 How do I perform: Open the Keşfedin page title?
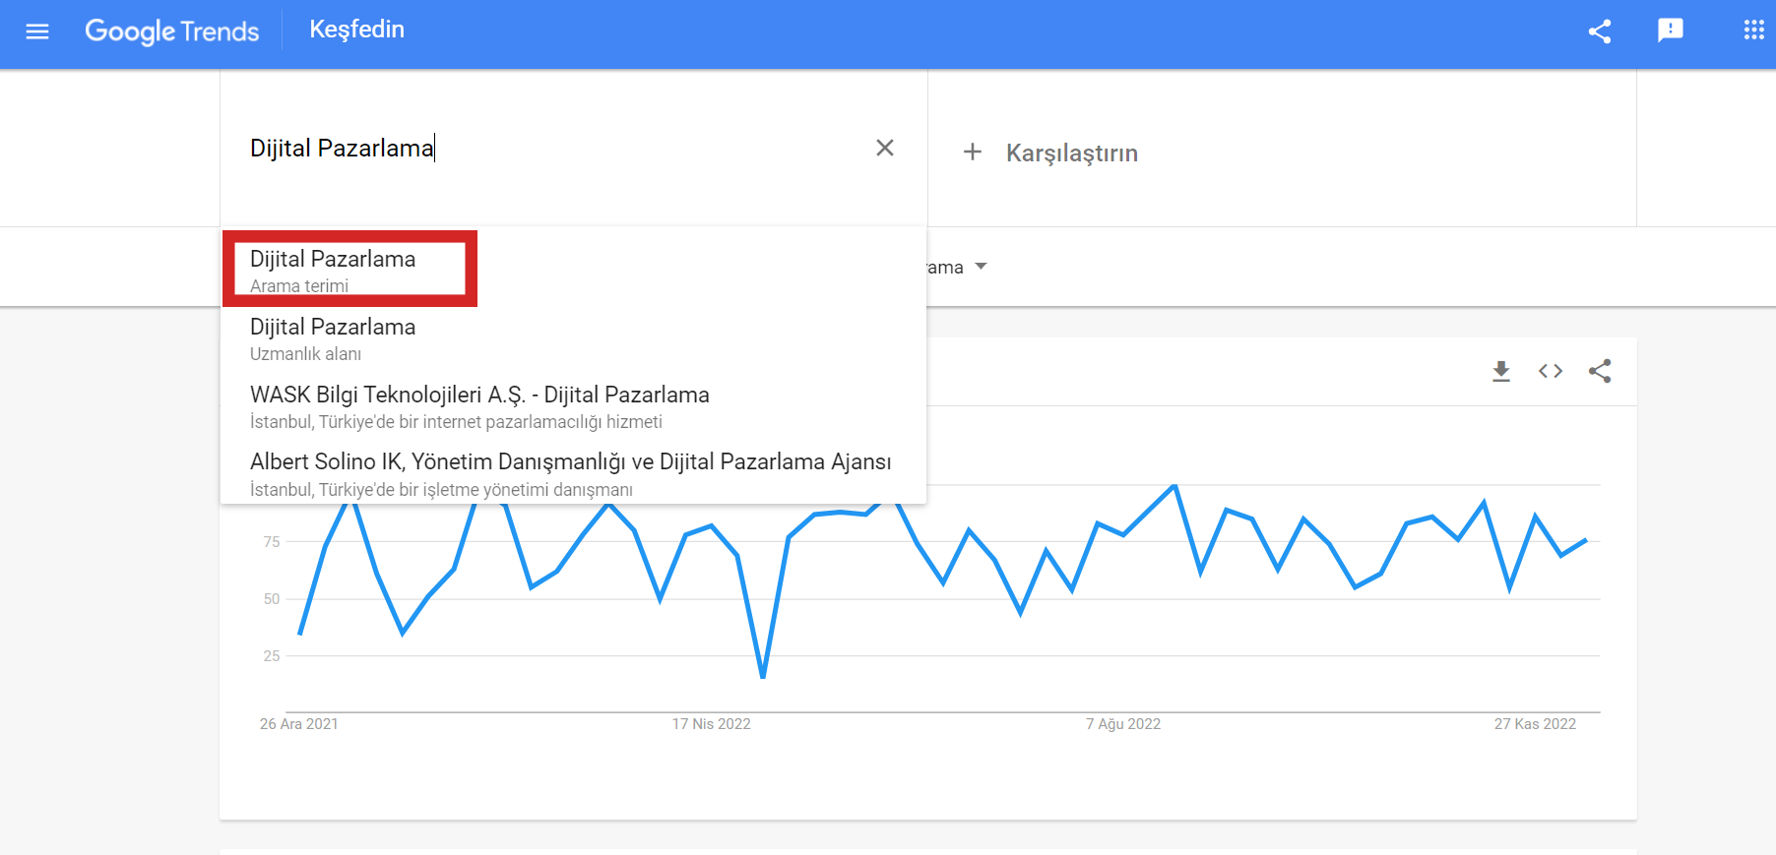(x=356, y=30)
